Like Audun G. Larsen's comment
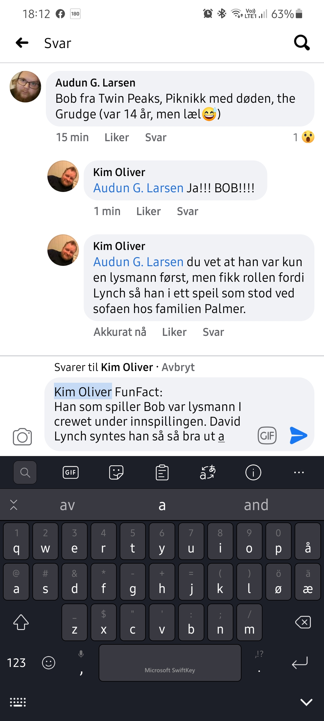This screenshot has height=721, width=324. click(x=116, y=138)
